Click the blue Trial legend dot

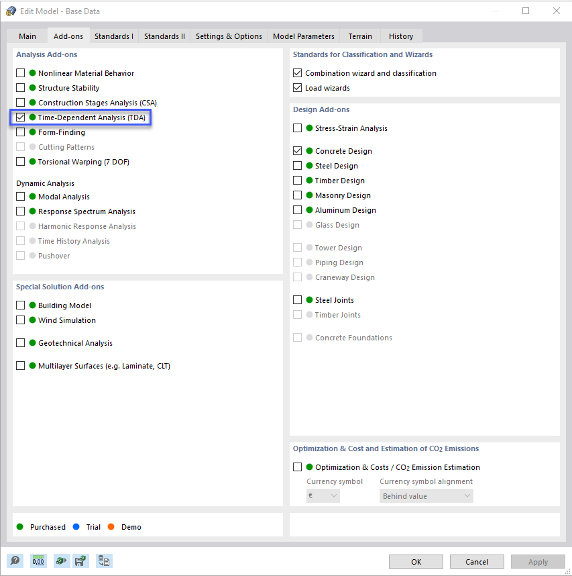pyautogui.click(x=76, y=527)
